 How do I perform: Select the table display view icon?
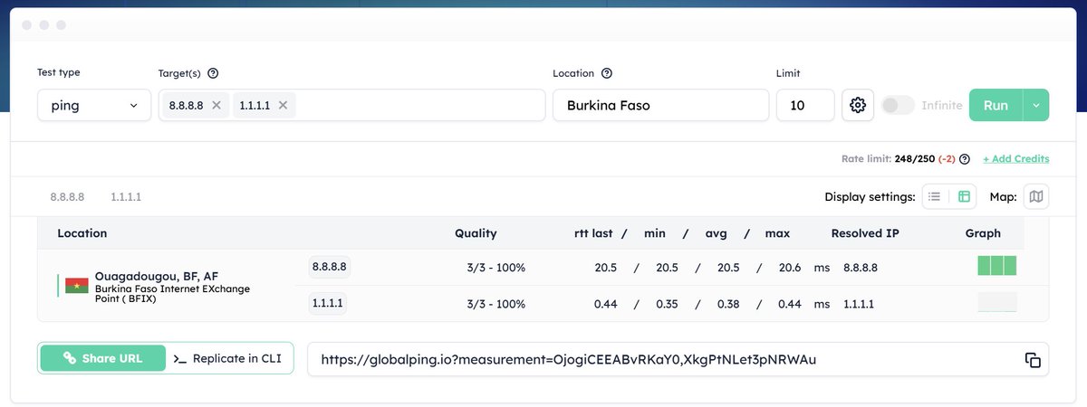coord(964,196)
